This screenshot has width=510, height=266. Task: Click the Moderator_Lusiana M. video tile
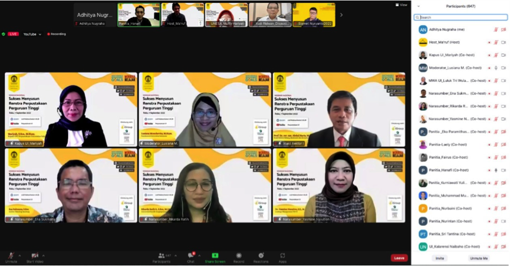pos(205,110)
